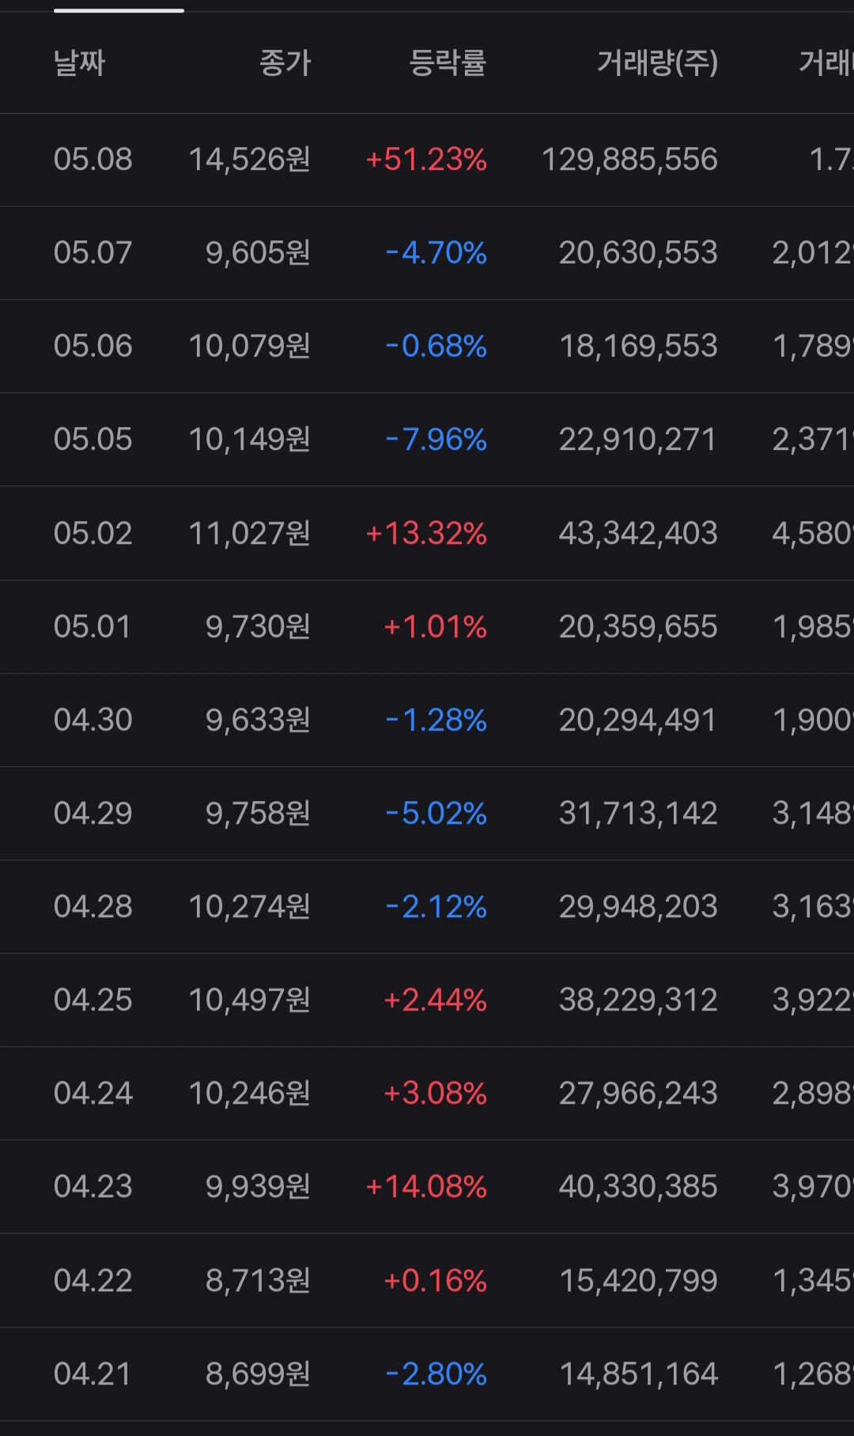Click volume 31,713,142 in the 04.29 row

coord(638,813)
